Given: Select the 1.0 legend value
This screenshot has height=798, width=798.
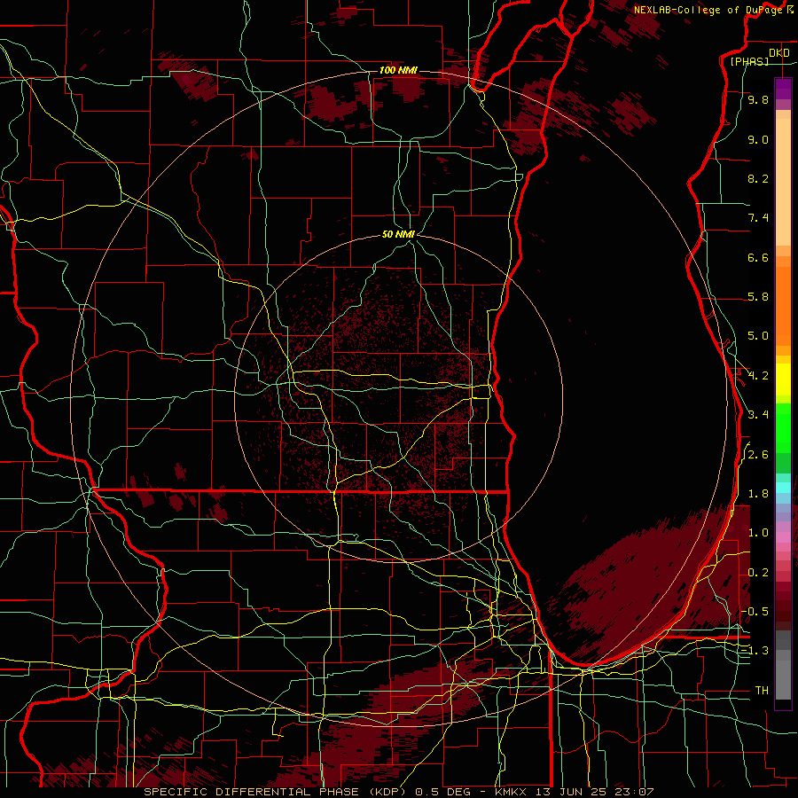Looking at the screenshot, I should pyautogui.click(x=758, y=533).
